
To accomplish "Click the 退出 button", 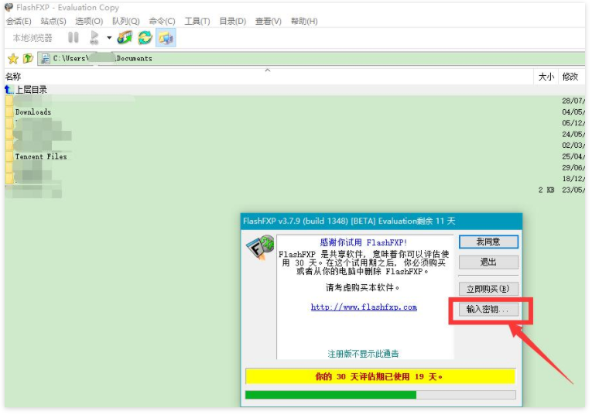I will coord(488,262).
